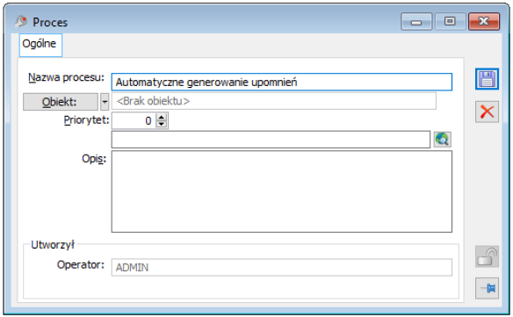Click the padlock icon button
Image resolution: width=513 pixels, height=317 pixels.
[487, 256]
